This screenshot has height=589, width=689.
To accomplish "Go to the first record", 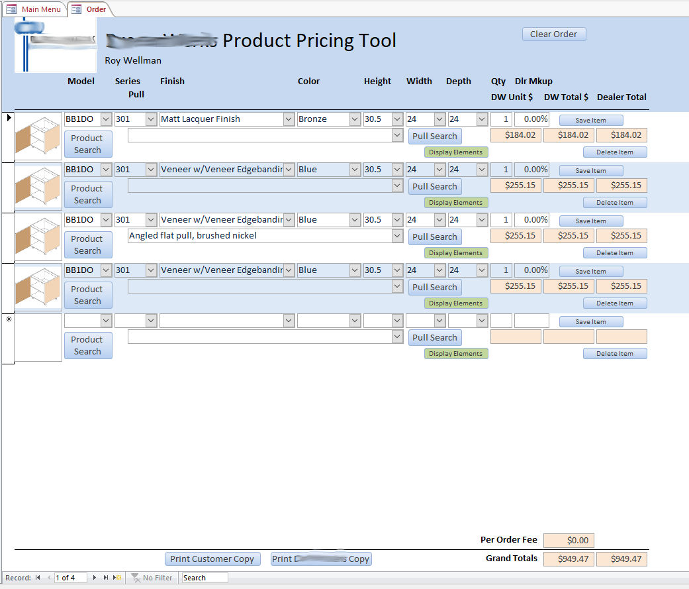I will (x=38, y=578).
